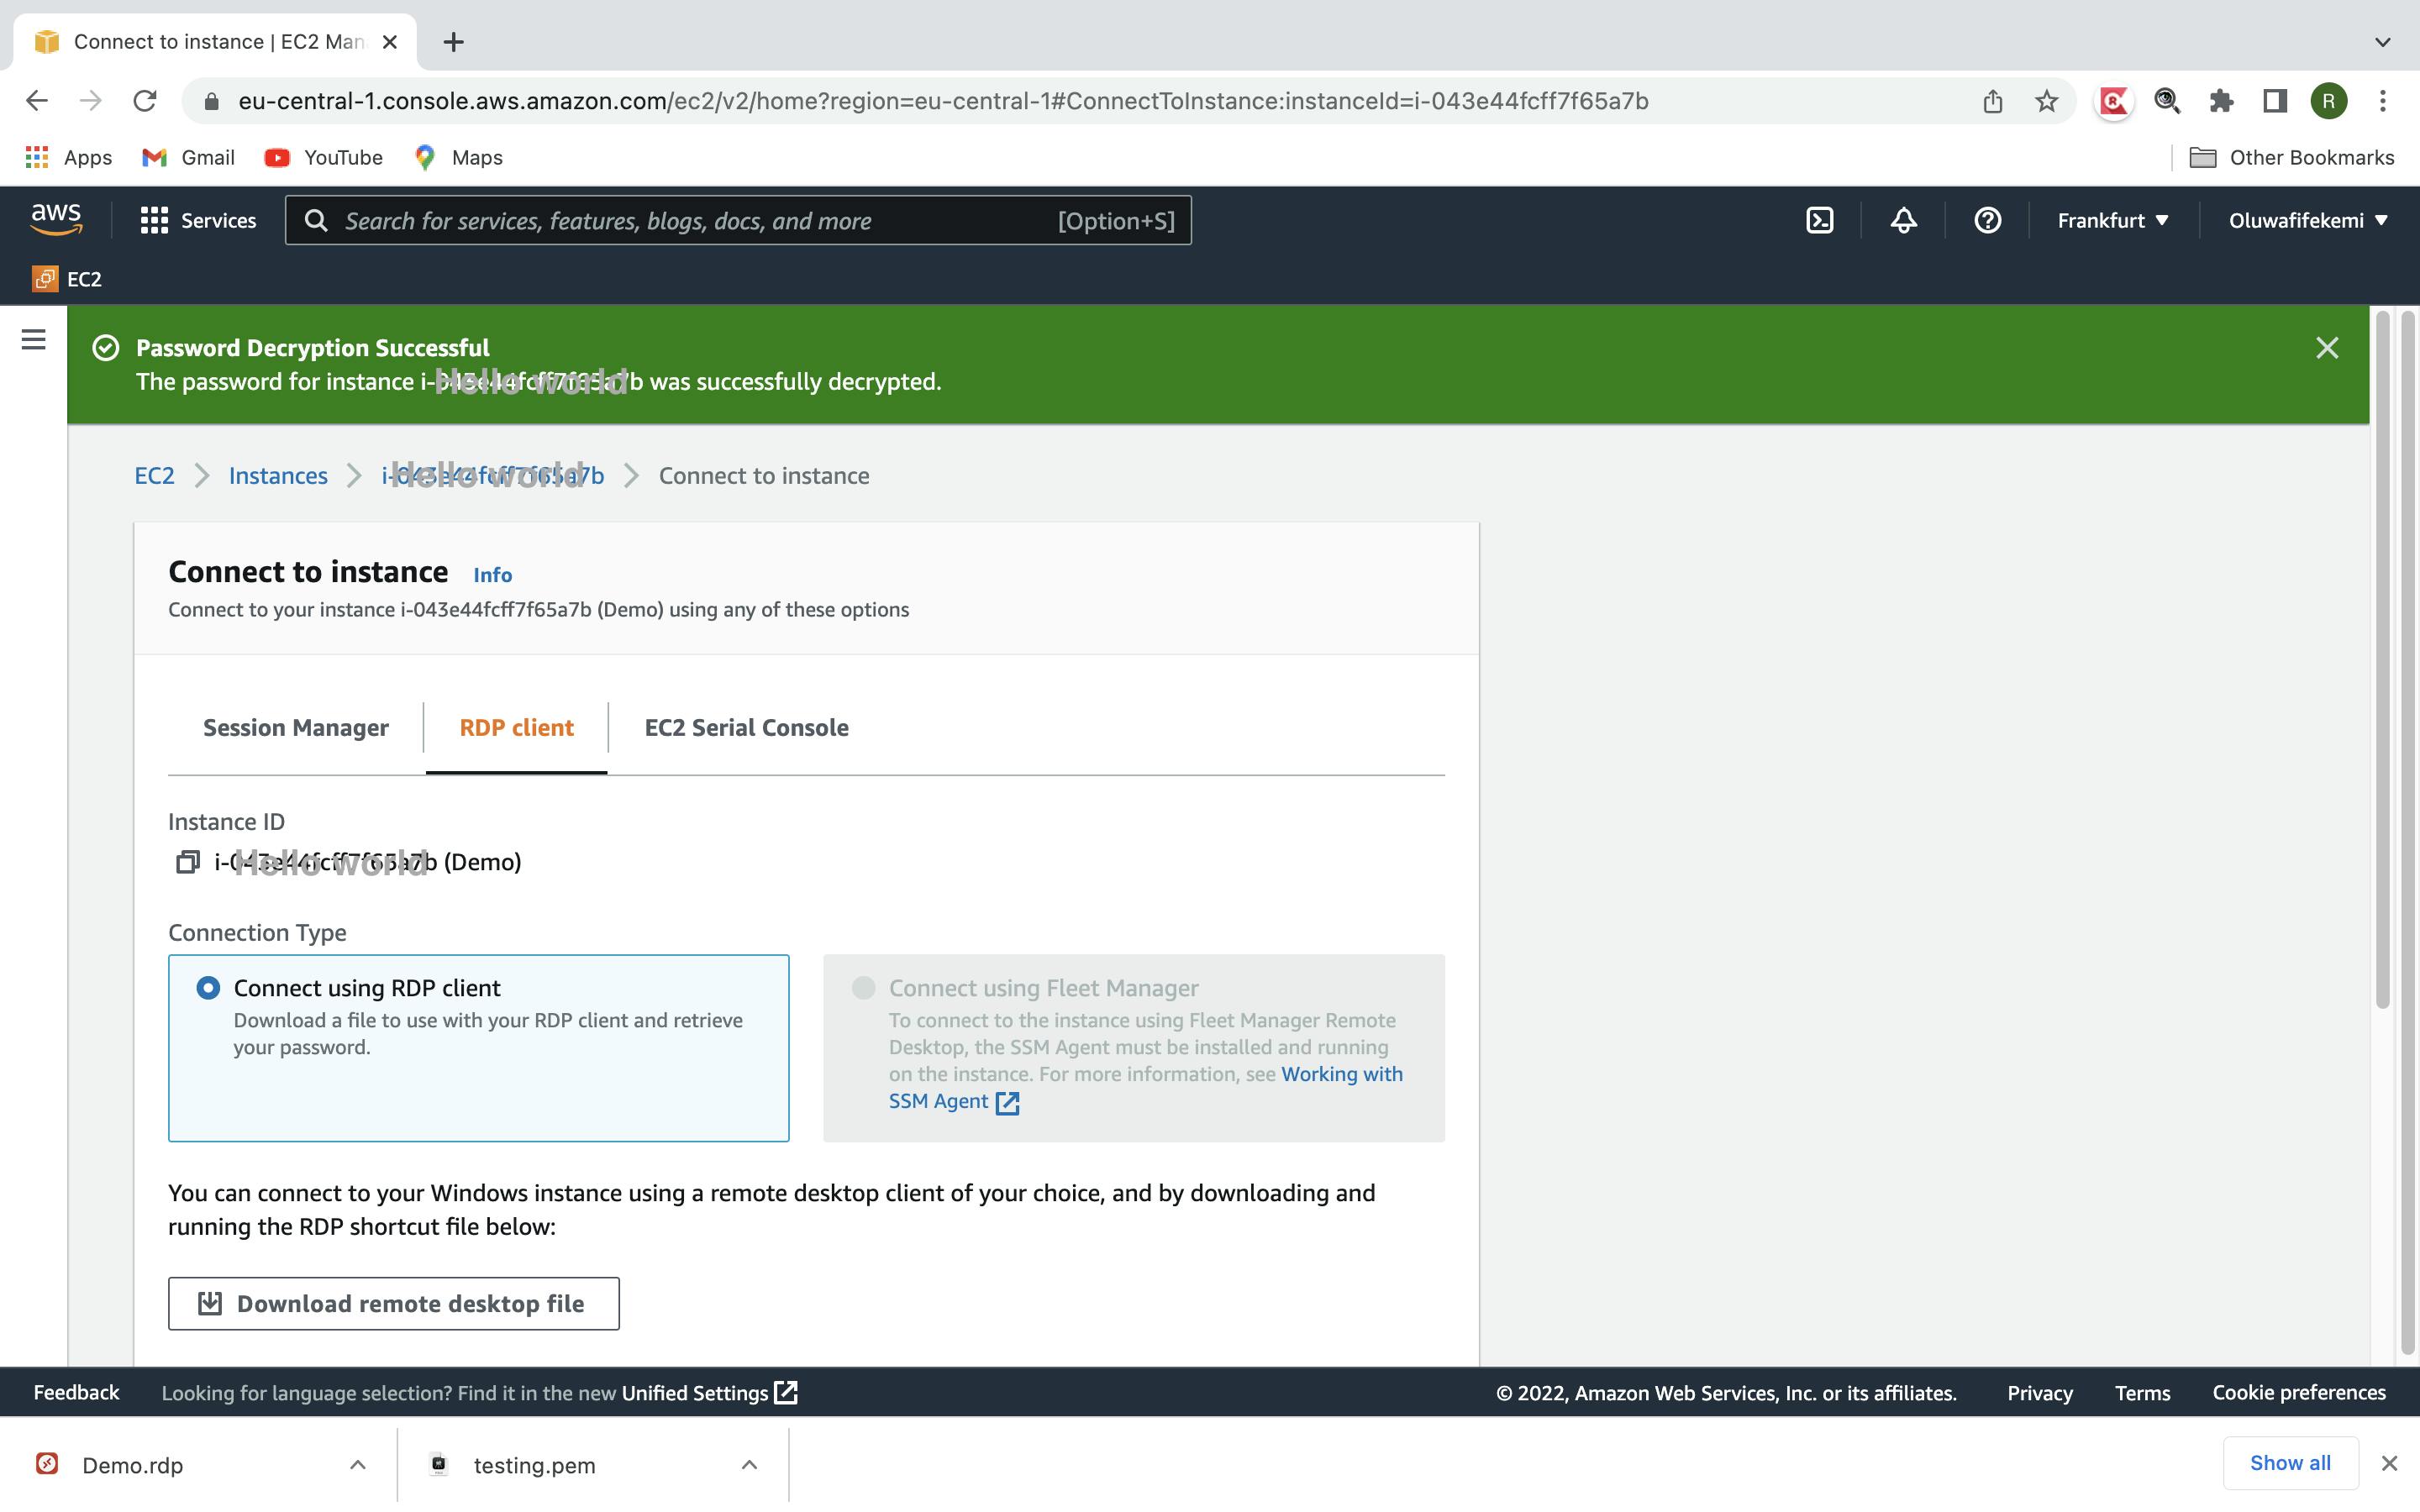Reload the current page
Viewport: 2420px width, 1512px height.
pos(145,101)
